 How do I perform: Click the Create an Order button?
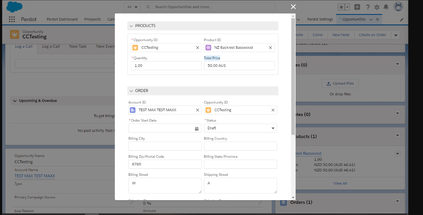[372, 35]
